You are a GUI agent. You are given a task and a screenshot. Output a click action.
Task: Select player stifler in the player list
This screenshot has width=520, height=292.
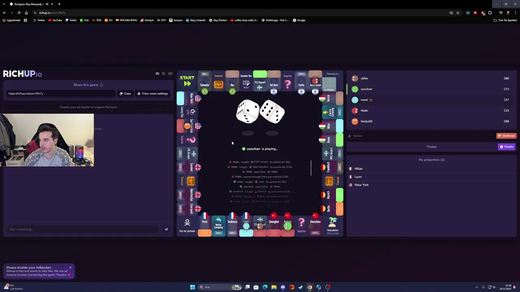coord(431,78)
